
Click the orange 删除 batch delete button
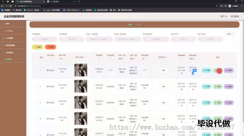click(50, 47)
